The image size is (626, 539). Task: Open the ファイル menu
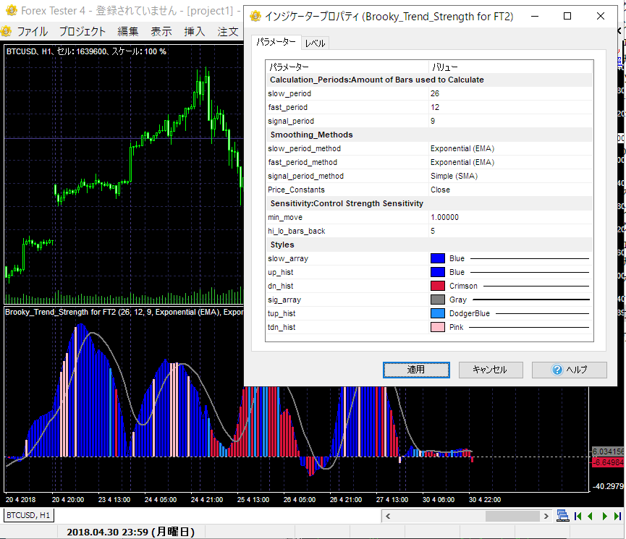(x=32, y=31)
